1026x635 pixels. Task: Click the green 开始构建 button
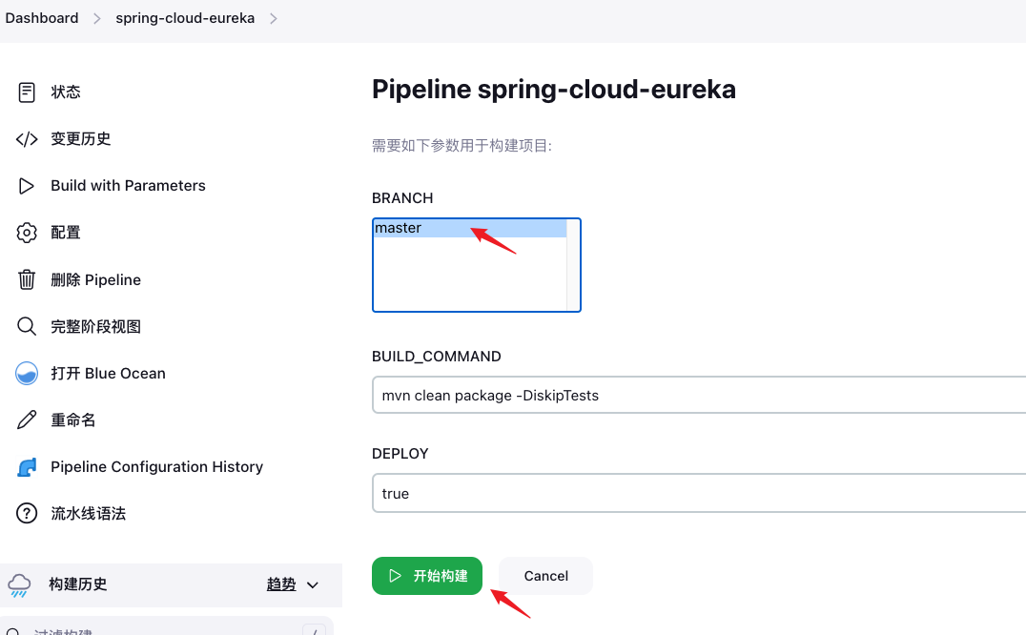[426, 576]
